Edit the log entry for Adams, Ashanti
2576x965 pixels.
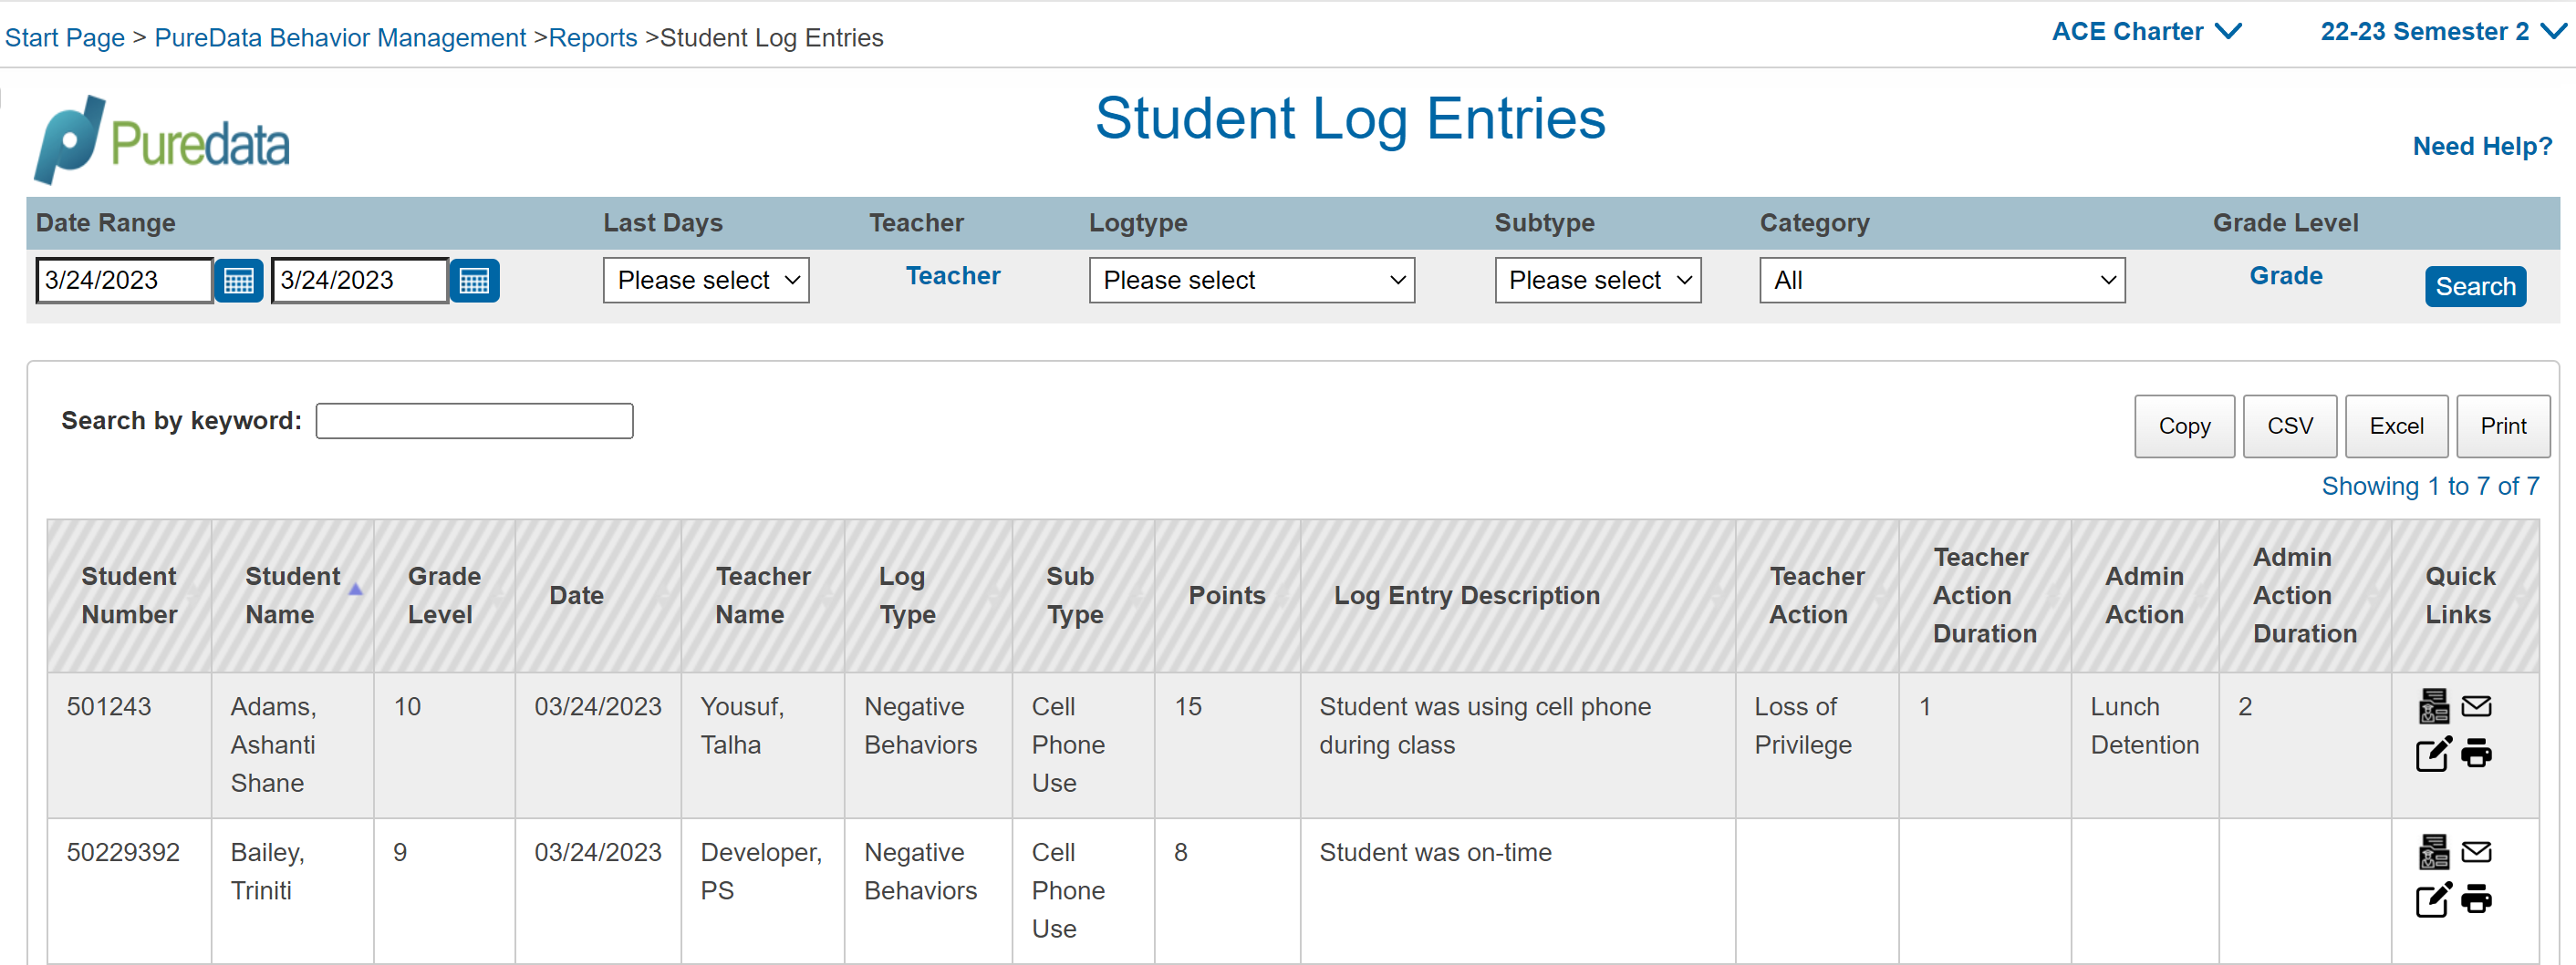(x=2433, y=754)
